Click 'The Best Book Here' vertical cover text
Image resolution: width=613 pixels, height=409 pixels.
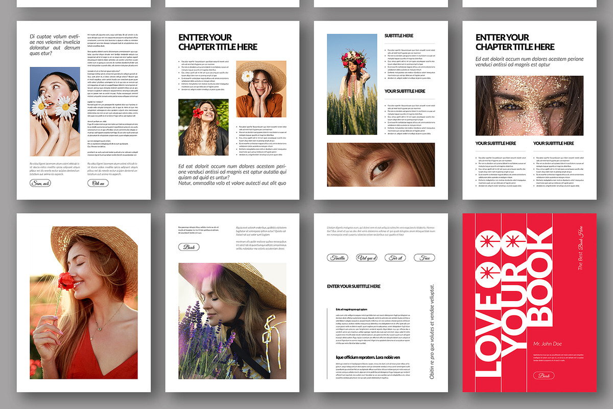[x=580, y=248]
